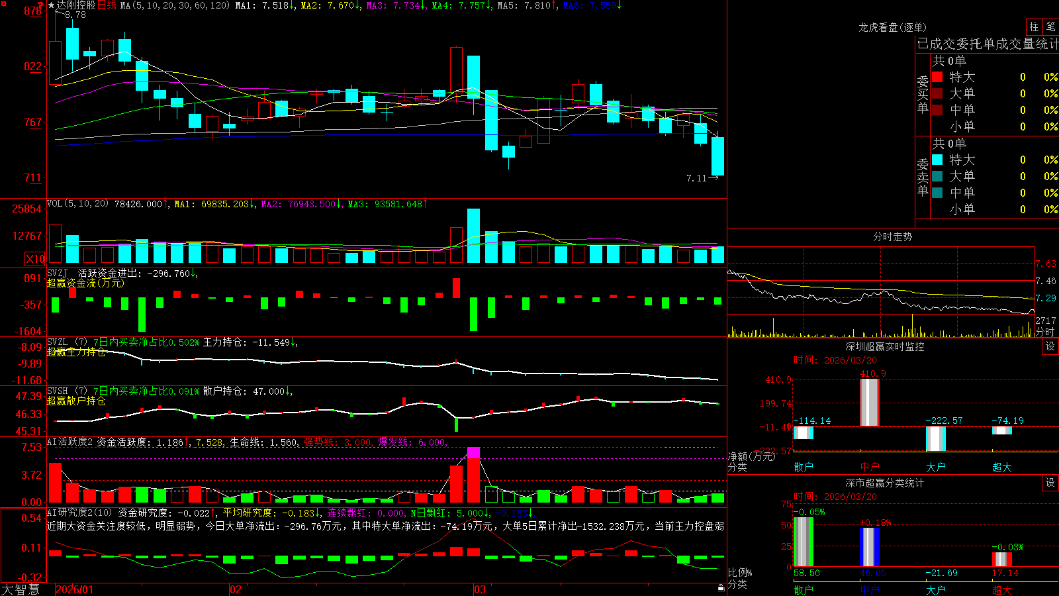1059x596 pixels.
Task: Click the 分时走势 panel title
Action: (892, 236)
